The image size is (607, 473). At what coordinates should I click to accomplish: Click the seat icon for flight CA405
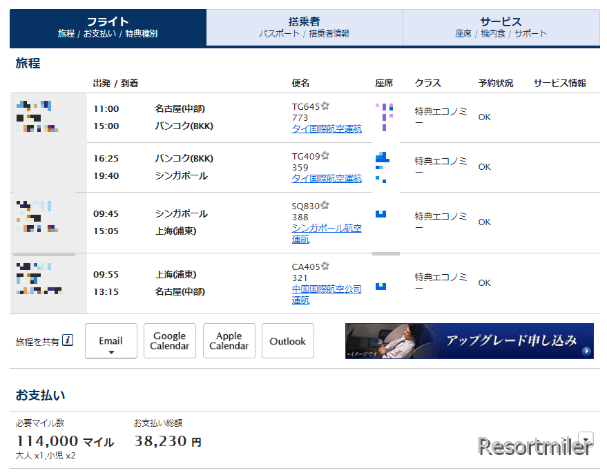[x=380, y=285]
